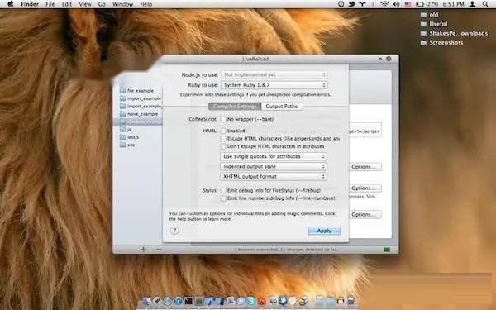Open the ShakesPe...ownloads desktop folder

[x=454, y=33]
